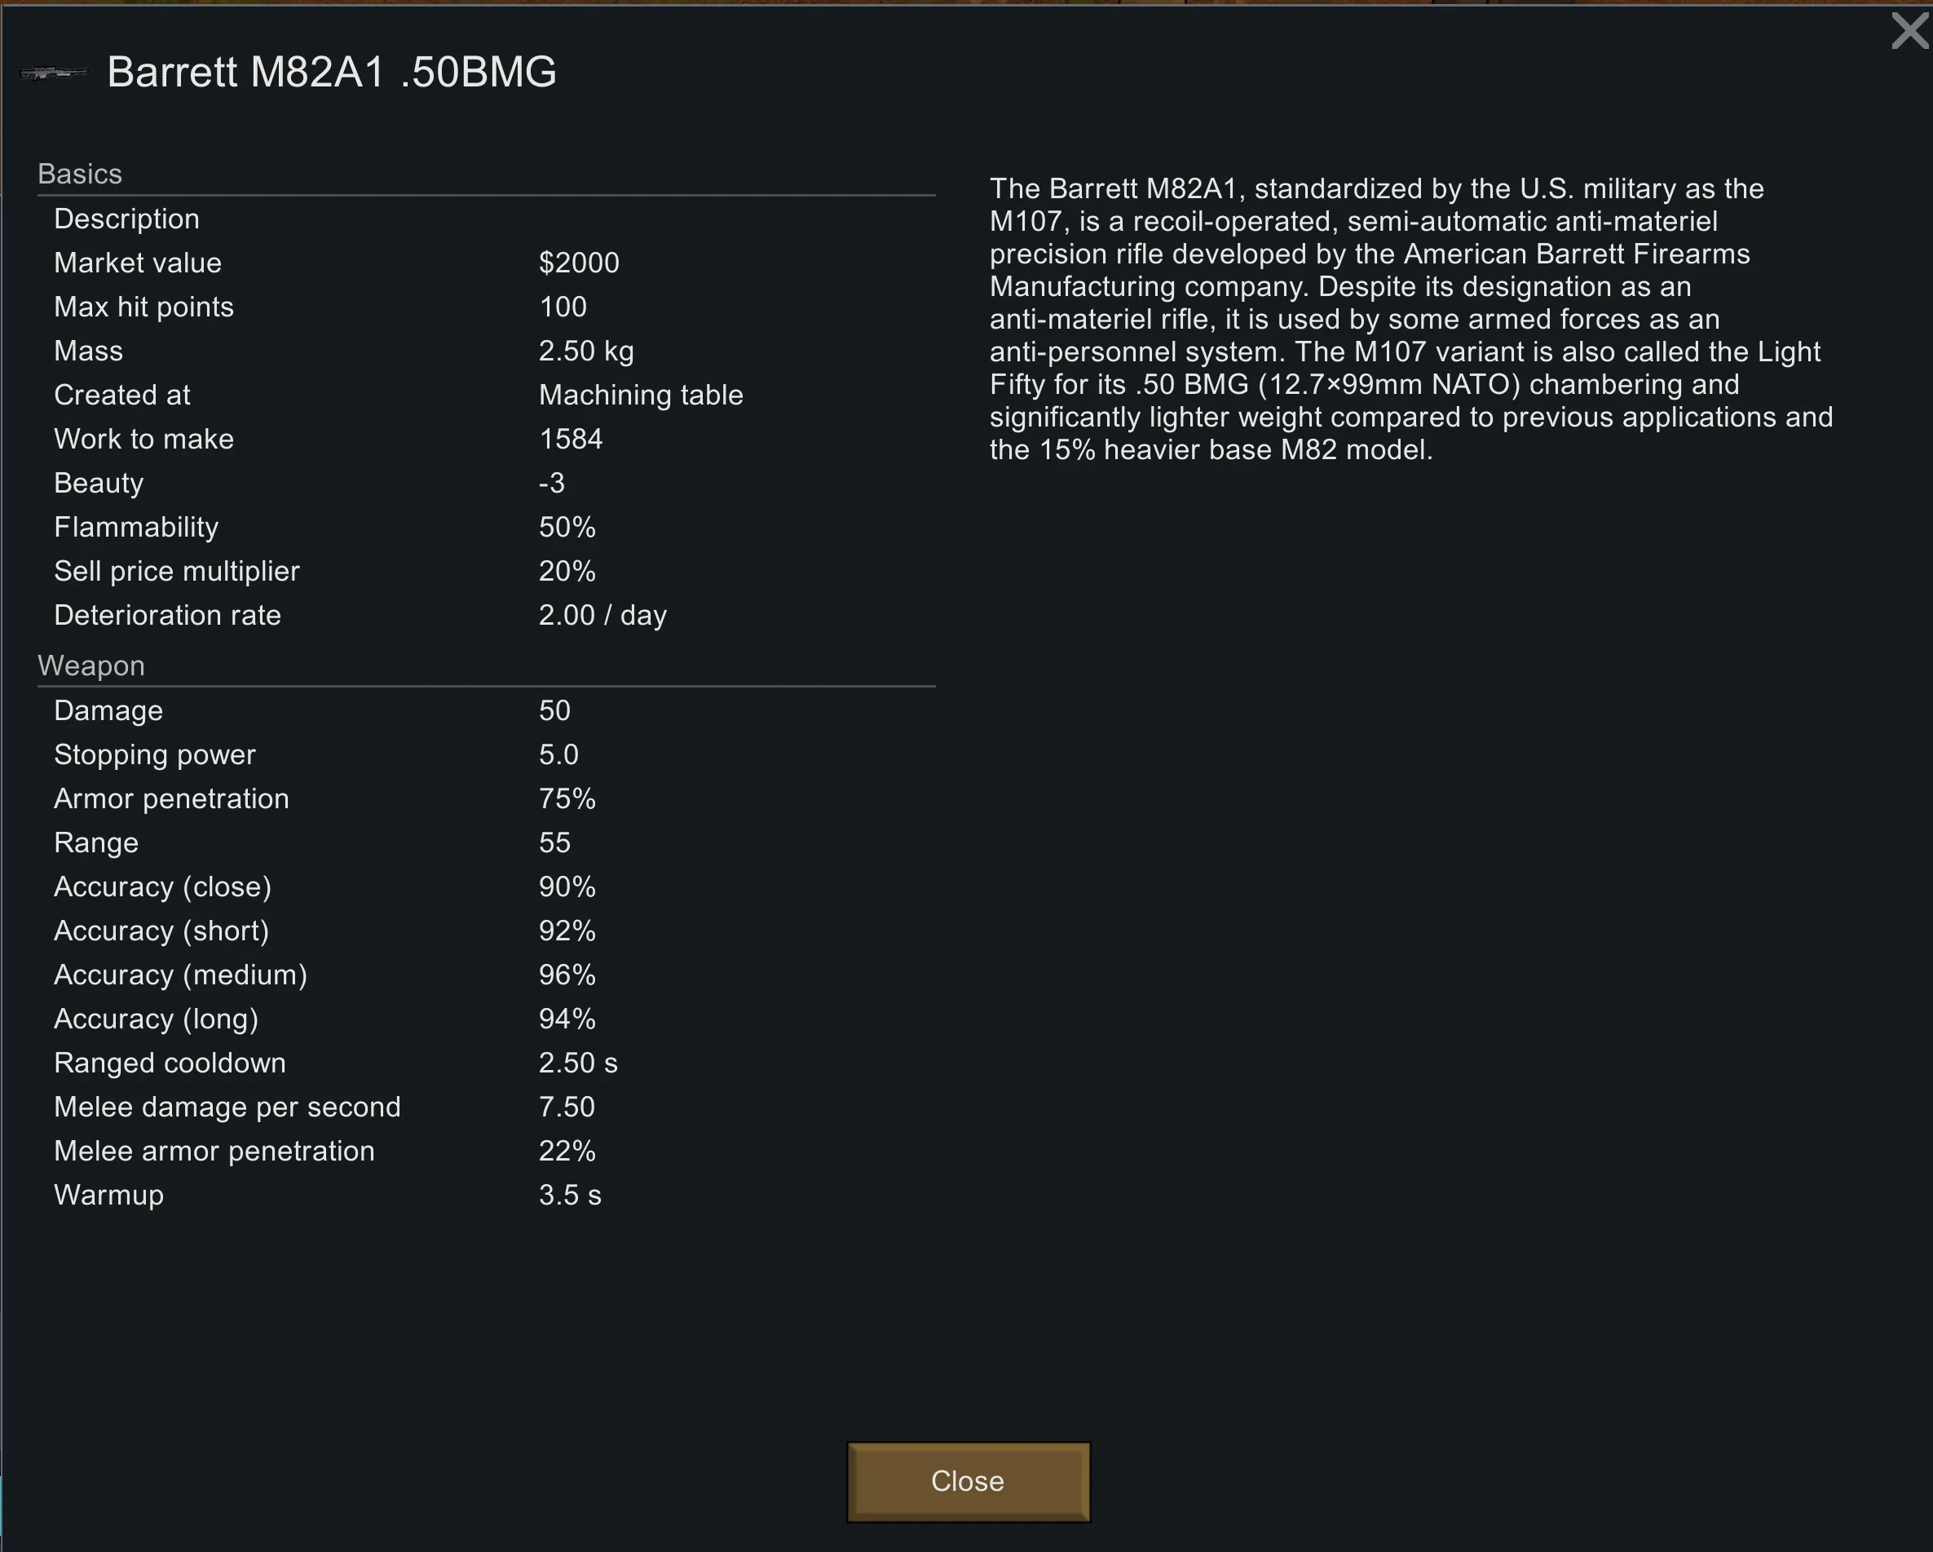Close the info card with the X icon

point(1909,31)
